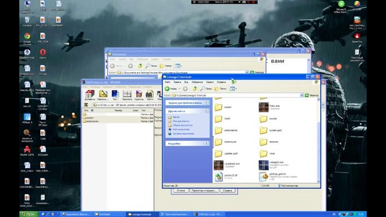386x217 pixels.
Task: Click WinRAR Test toolbar icon
Action: point(115,95)
